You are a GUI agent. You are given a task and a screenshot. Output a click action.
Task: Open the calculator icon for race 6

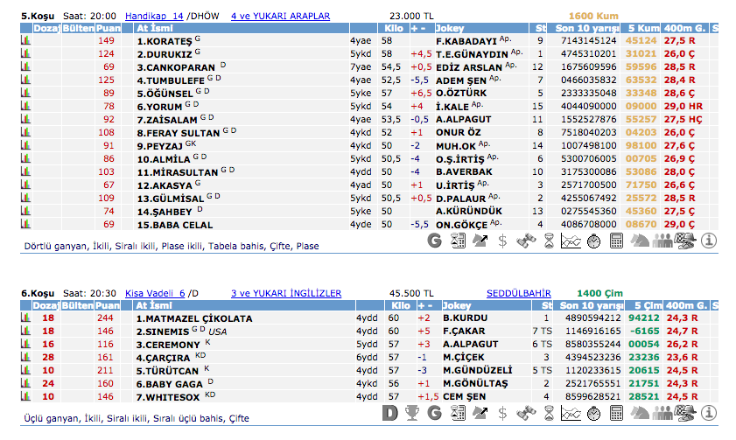click(616, 413)
